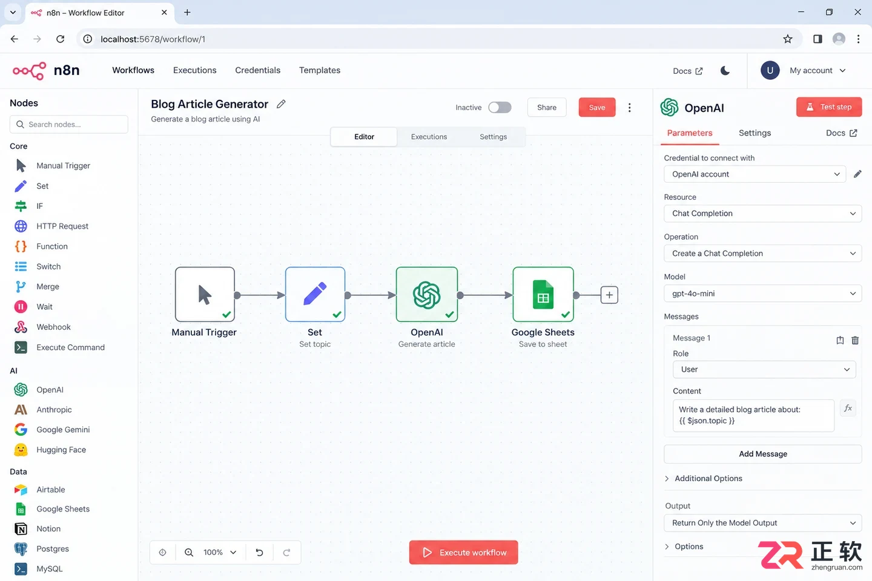Open Templates in top navigation
Viewport: 872px width, 581px height.
(x=320, y=70)
